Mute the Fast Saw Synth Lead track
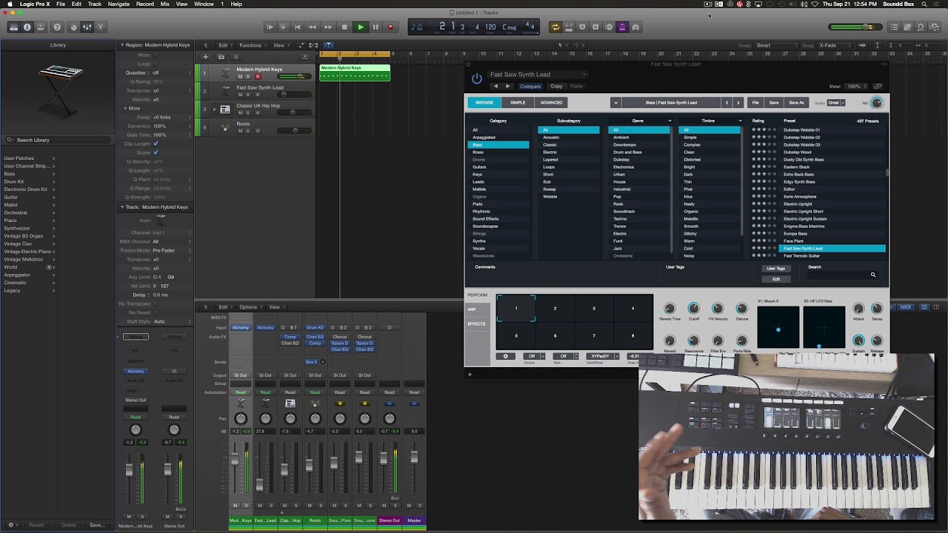Viewport: 948px width, 533px height. point(240,95)
